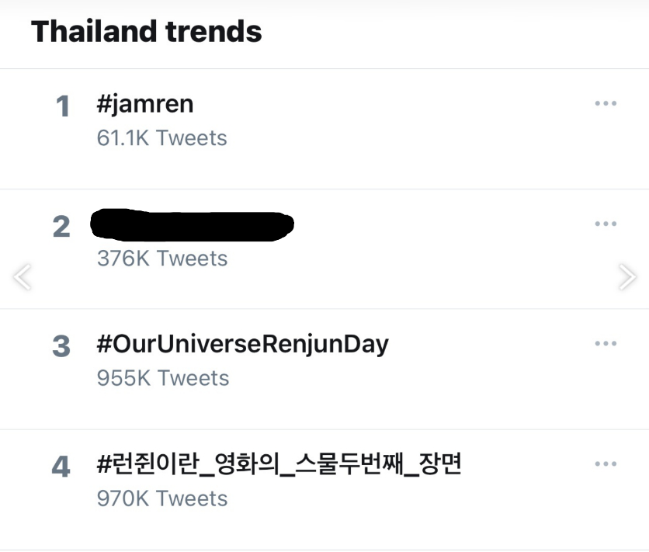The width and height of the screenshot is (649, 552).
Task: Select the rank 2 trend number
Action: (61, 227)
